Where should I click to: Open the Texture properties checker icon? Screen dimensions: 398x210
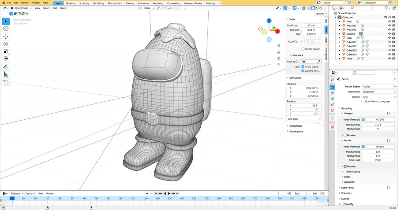click(332, 127)
